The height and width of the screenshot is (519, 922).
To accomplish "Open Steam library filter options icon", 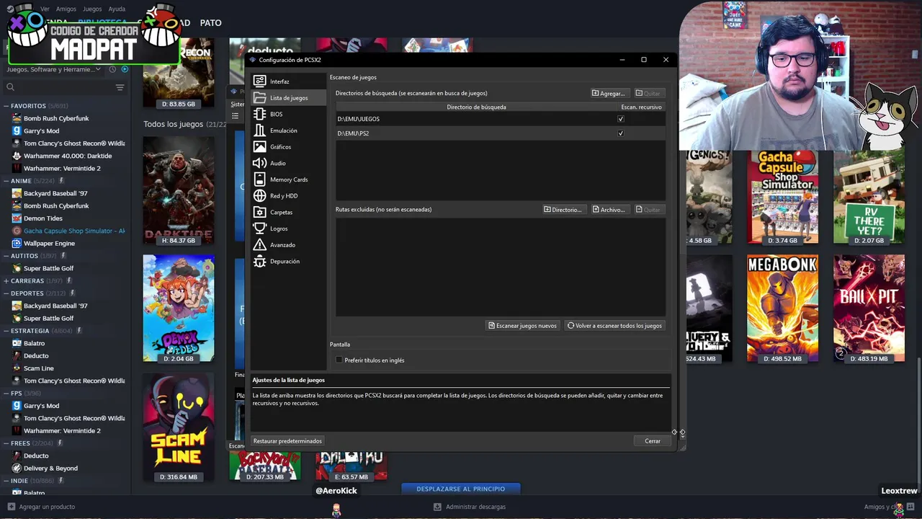I will 120,87.
